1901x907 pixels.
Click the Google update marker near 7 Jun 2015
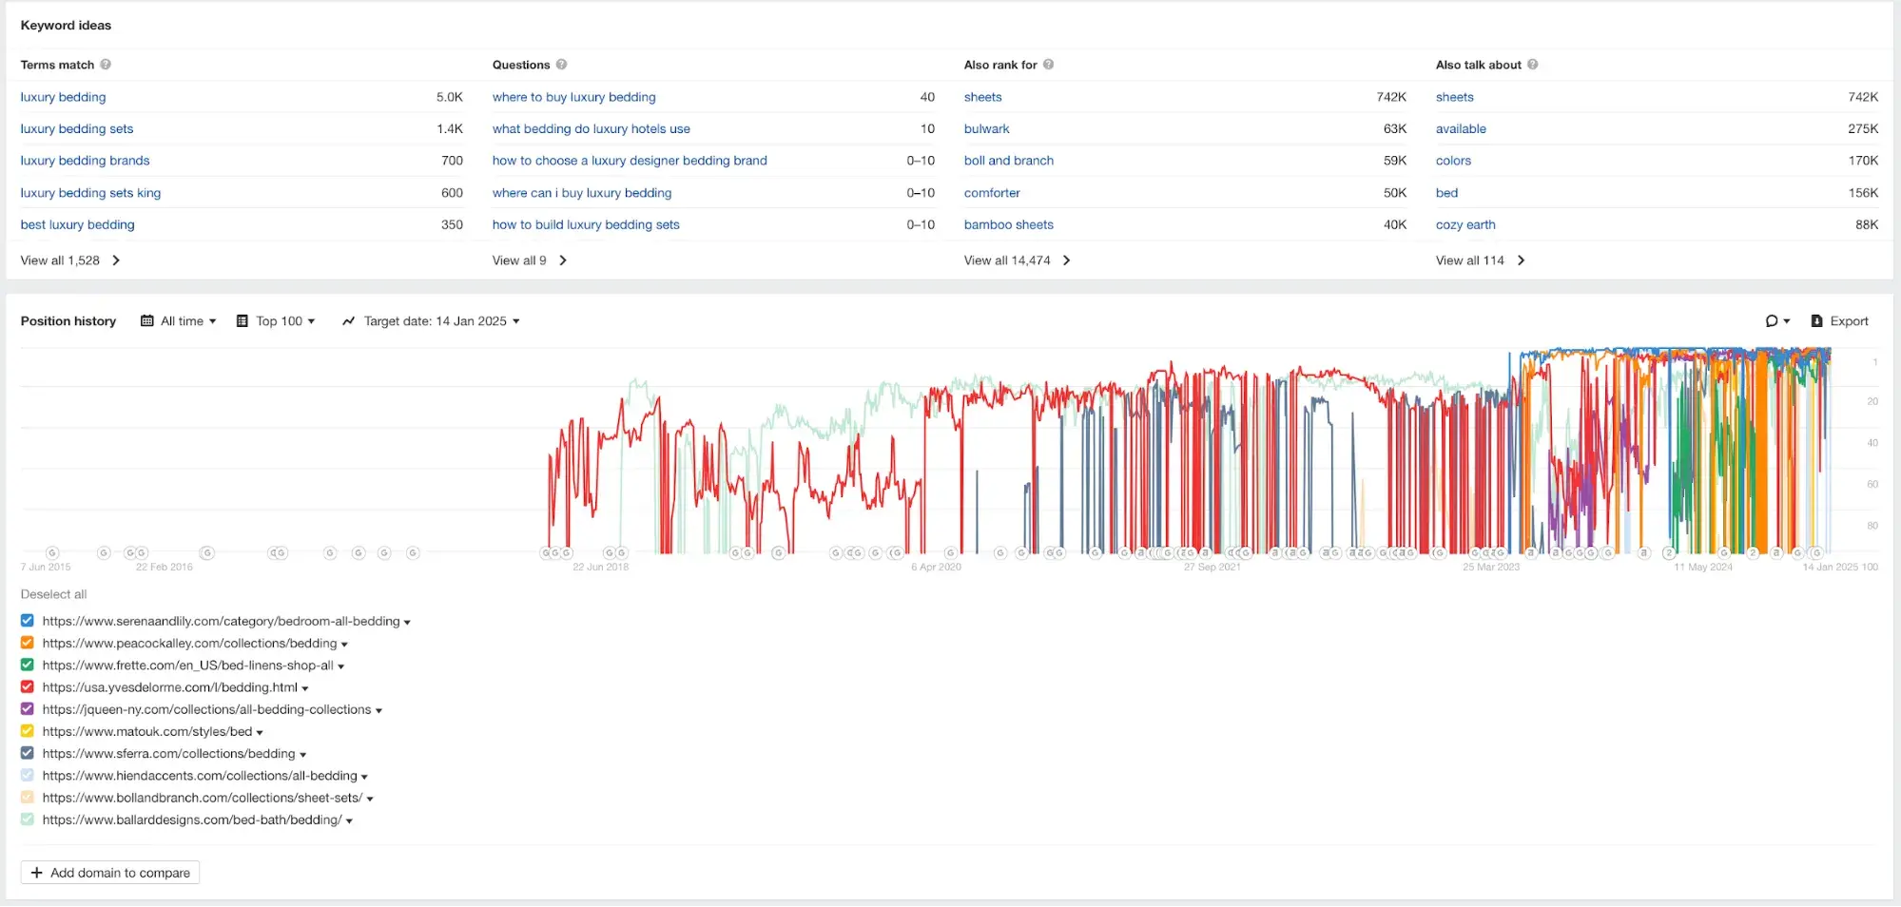coord(53,552)
